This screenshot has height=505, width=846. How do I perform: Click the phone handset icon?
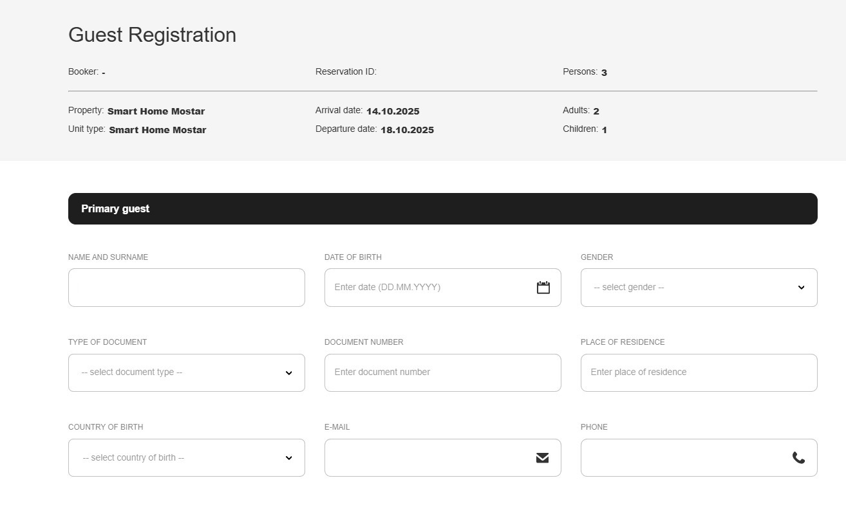[798, 457]
